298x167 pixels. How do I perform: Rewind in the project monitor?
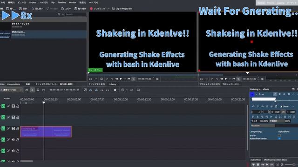click(222, 79)
